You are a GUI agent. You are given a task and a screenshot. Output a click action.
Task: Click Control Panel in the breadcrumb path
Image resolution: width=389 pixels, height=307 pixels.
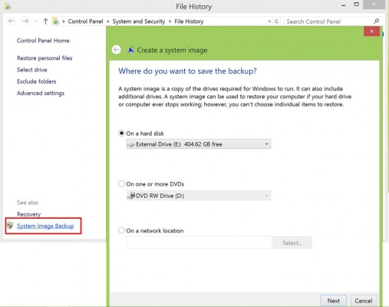point(85,21)
